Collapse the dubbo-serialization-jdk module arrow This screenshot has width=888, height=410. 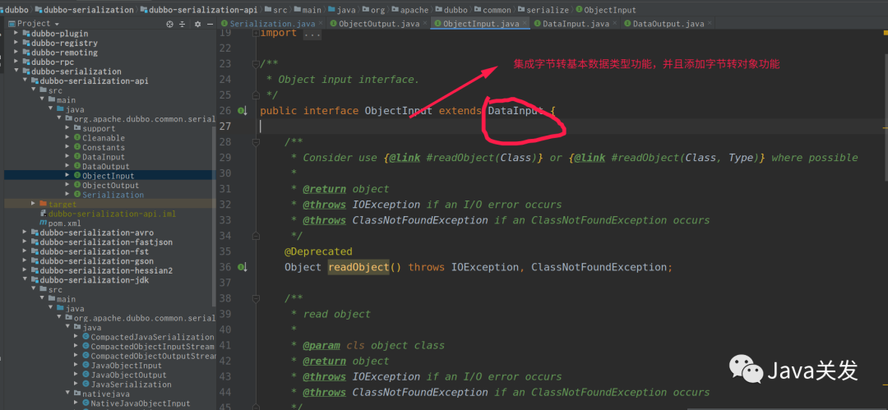(x=25, y=280)
